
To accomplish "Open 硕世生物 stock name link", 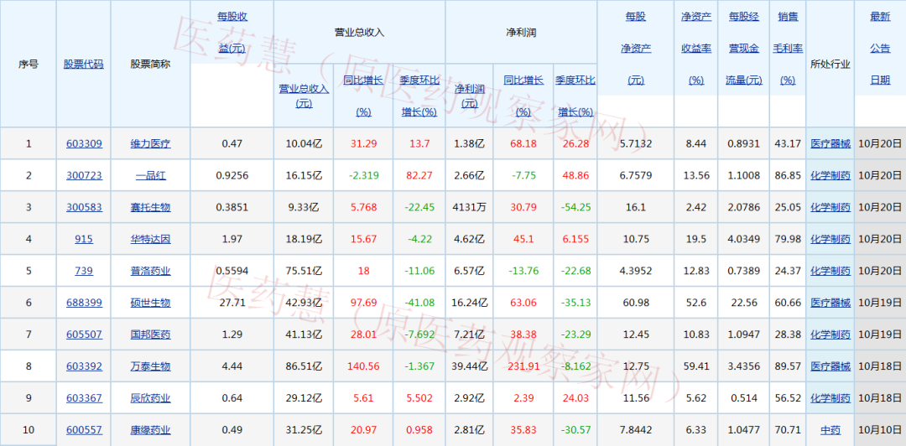I will (x=151, y=302).
